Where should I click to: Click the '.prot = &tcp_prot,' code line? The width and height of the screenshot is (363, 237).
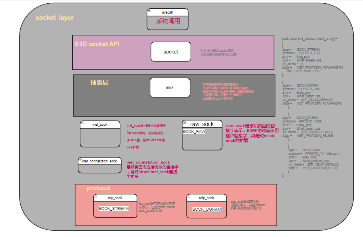point(296,57)
